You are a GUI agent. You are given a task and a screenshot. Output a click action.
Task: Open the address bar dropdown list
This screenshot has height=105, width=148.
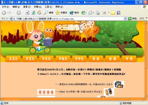[x=125, y=19]
